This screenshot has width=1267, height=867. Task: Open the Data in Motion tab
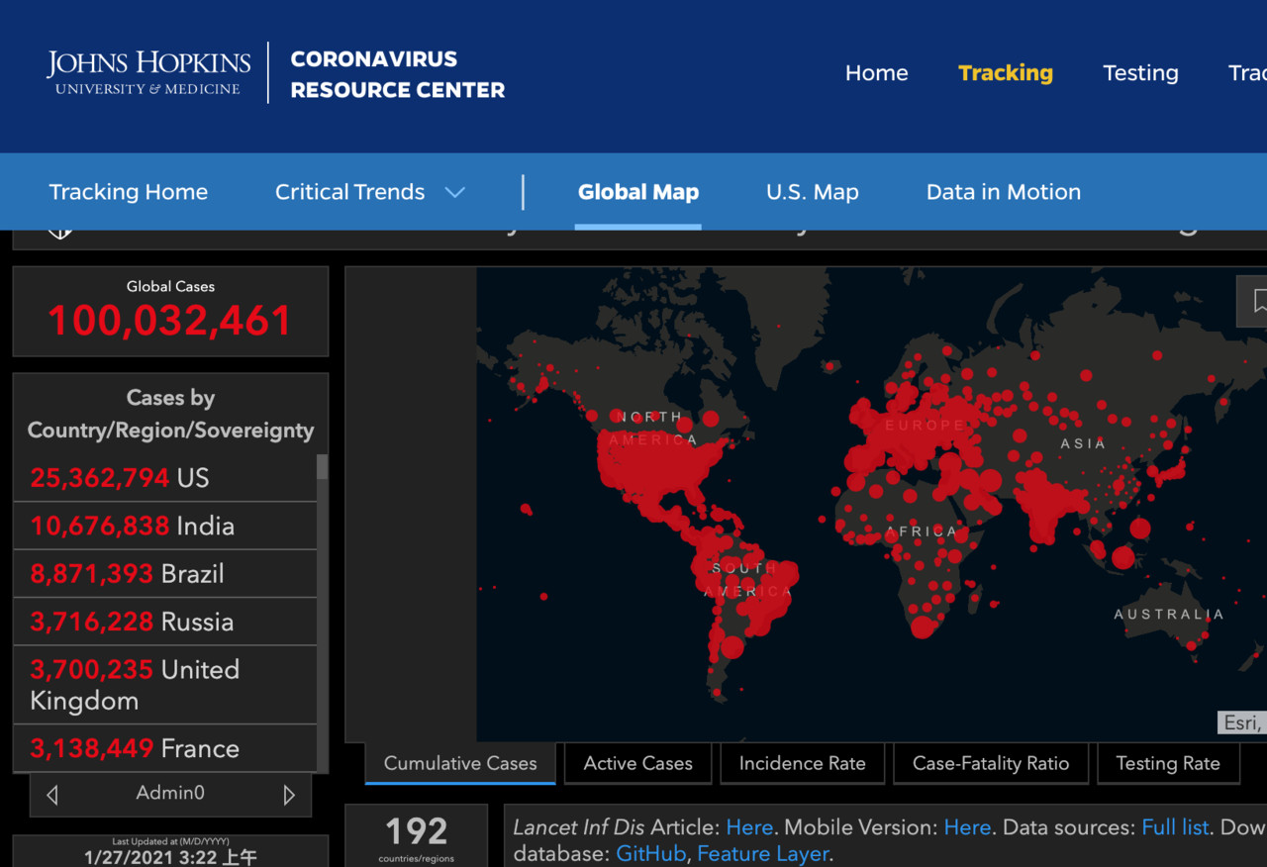1003,192
